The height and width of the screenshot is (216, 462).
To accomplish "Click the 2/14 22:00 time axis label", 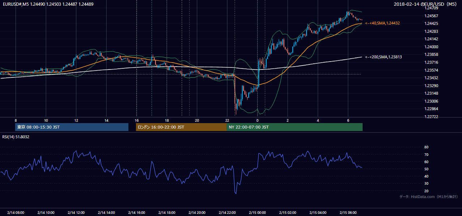I will 227,213.
